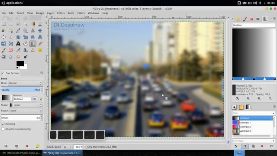Image resolution: width=277 pixels, height=156 pixels.
Task: Select the Airbrush tool
Action: [x=18, y=50]
